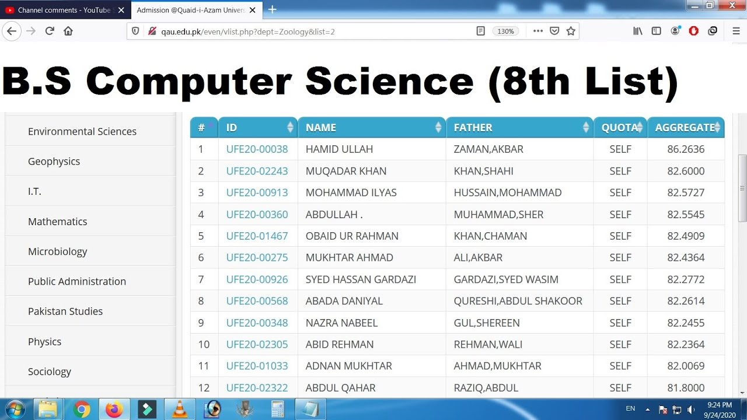The height and width of the screenshot is (420, 747).
Task: Go back to the previous page
Action: 12,31
